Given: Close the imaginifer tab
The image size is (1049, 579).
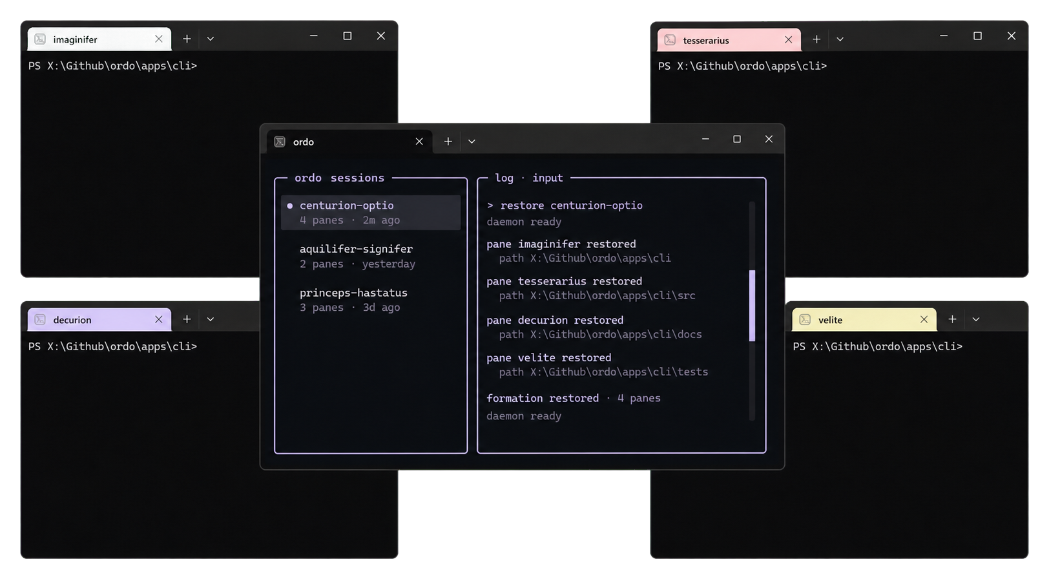Looking at the screenshot, I should 159,39.
